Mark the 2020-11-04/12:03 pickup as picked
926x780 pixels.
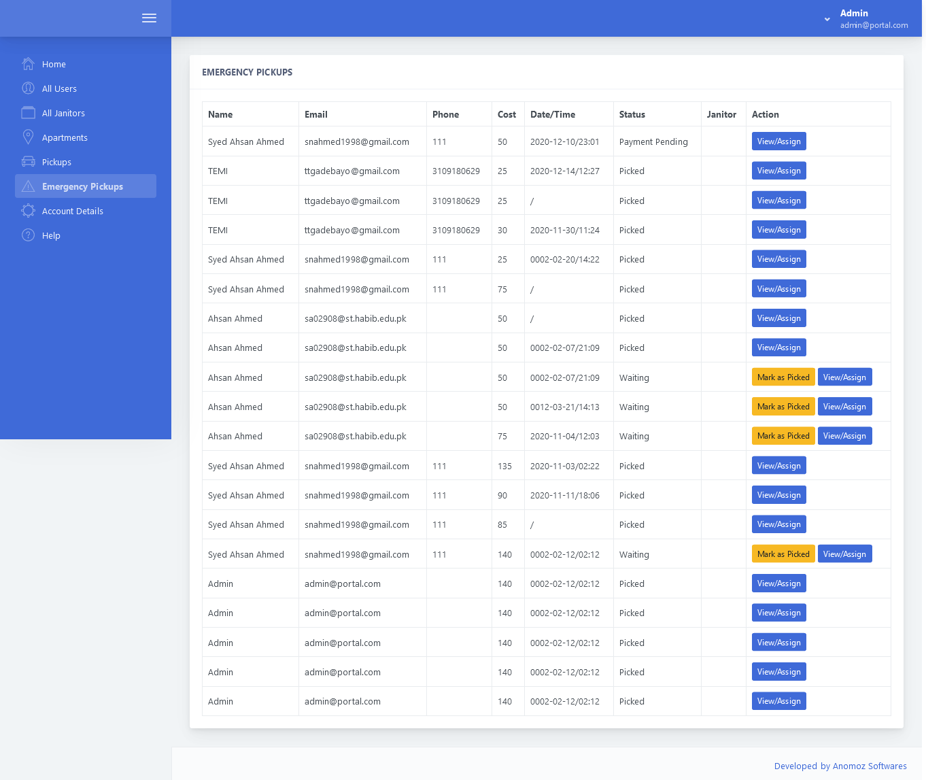click(783, 436)
